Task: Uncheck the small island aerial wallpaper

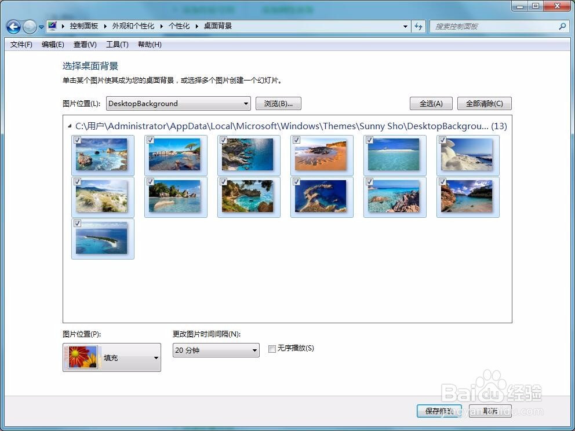Action: (x=77, y=224)
